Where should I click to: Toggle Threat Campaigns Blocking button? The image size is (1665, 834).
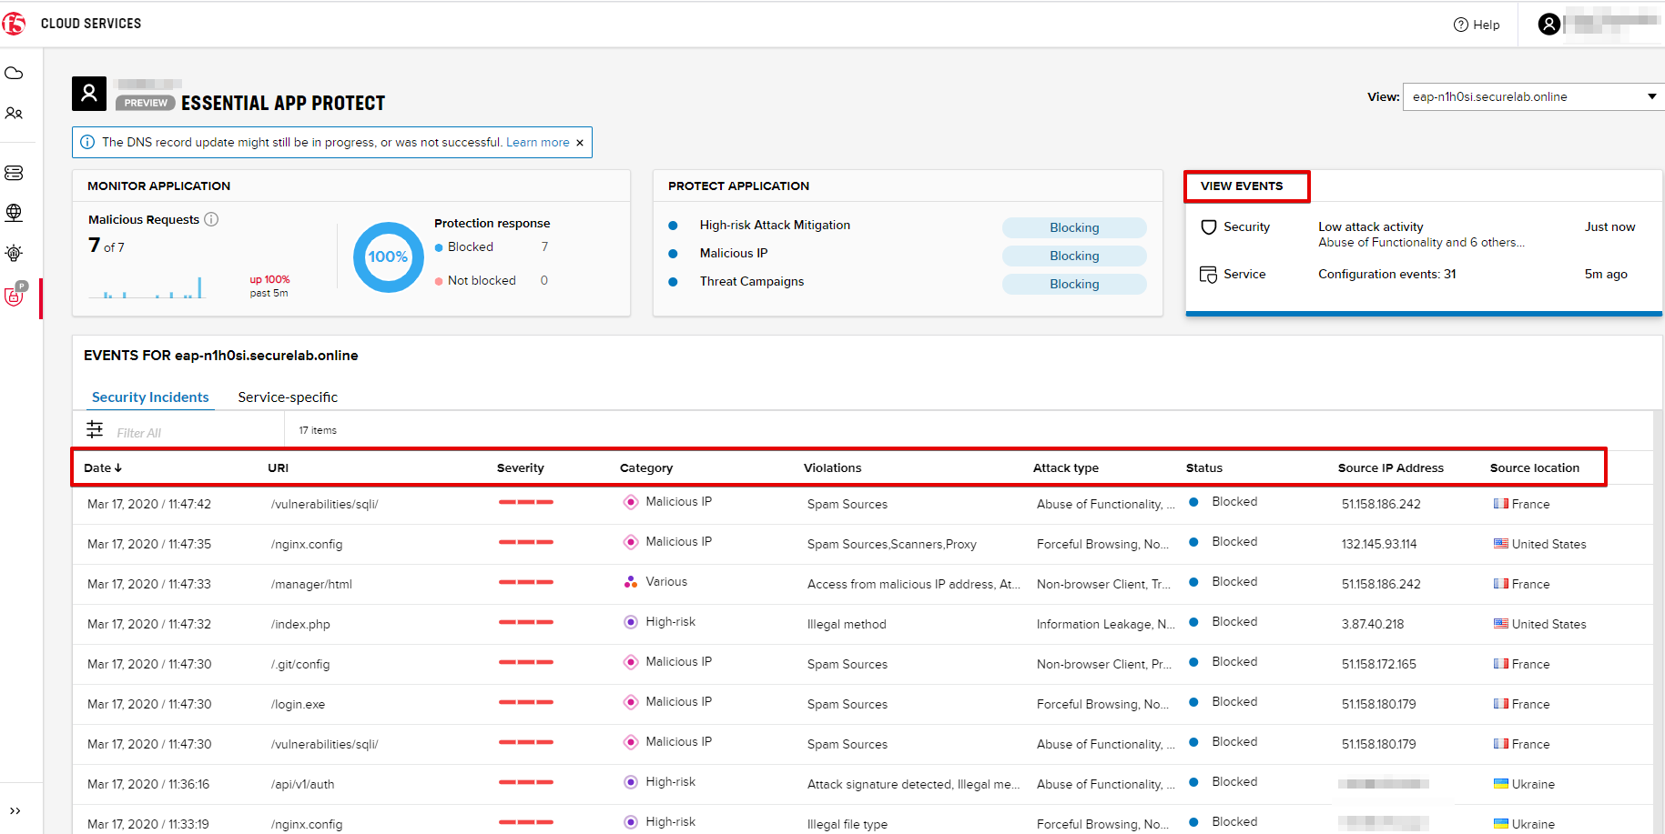pos(1074,284)
